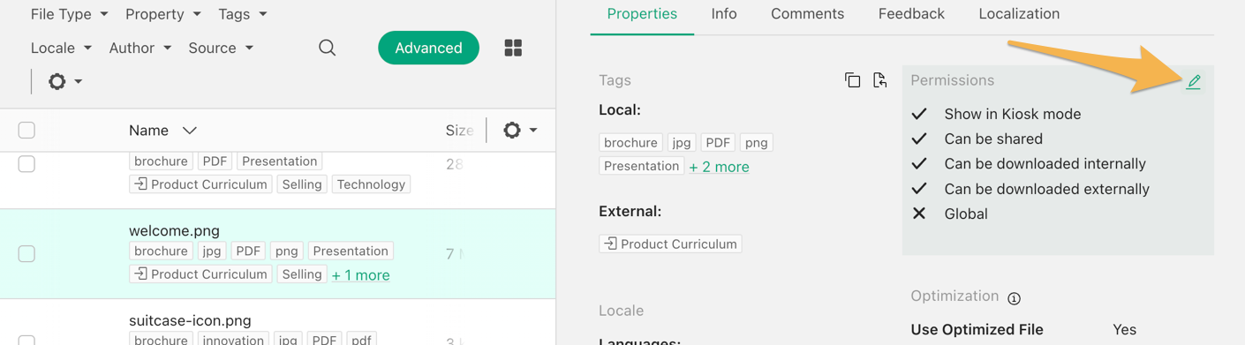Click the Product Curriculum external tag
Viewport: 1245px width, 345px height.
tap(670, 244)
